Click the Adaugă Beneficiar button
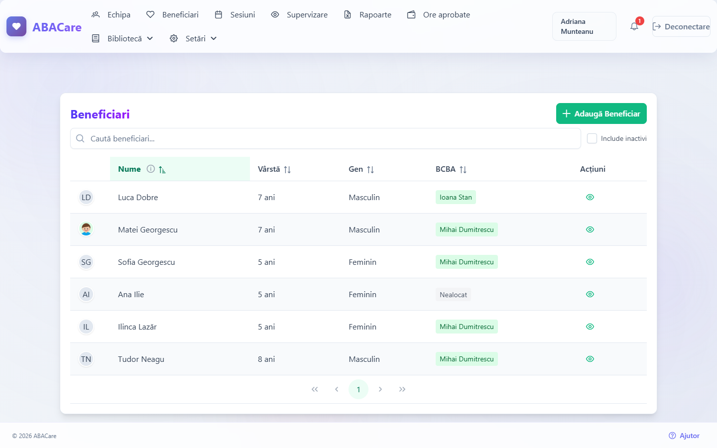The width and height of the screenshot is (717, 448). 601,113
